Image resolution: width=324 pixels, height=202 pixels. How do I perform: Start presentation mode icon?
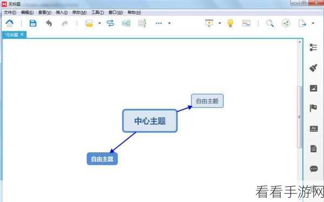coord(209,23)
